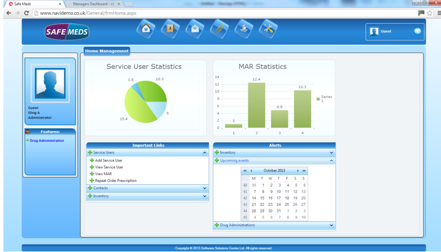Image resolution: width=441 pixels, height=252 pixels.
Task: Open the address book contacts icon
Action: pos(170,29)
